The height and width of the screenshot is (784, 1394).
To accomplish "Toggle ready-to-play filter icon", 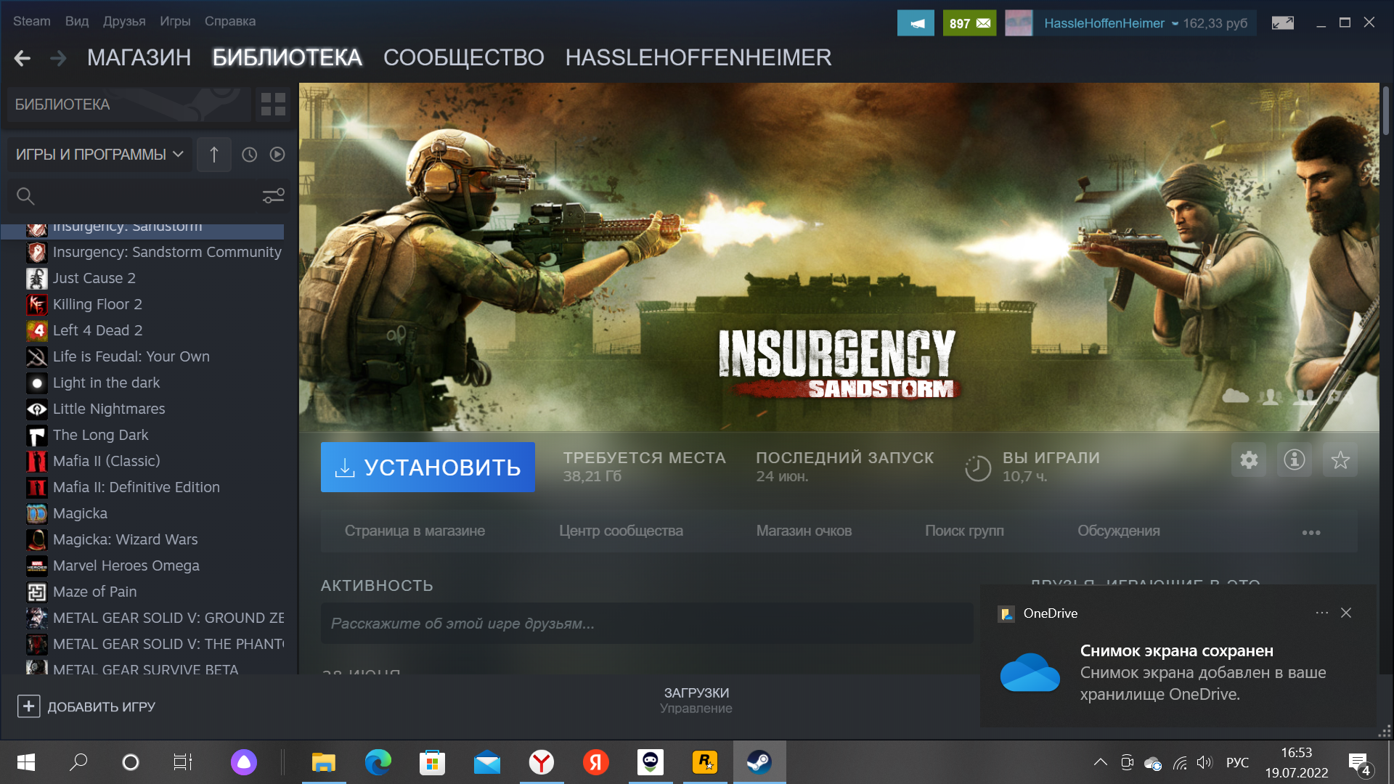I will (x=277, y=155).
